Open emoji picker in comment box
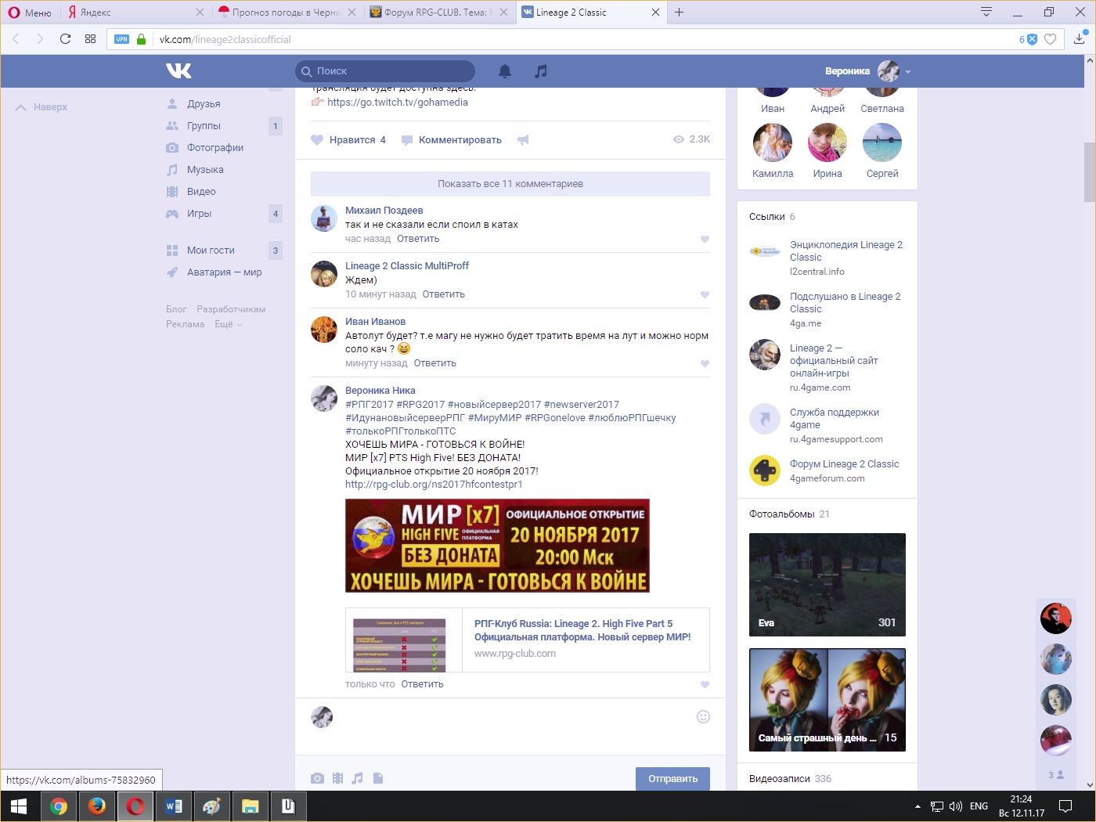1096x822 pixels. coord(703,716)
